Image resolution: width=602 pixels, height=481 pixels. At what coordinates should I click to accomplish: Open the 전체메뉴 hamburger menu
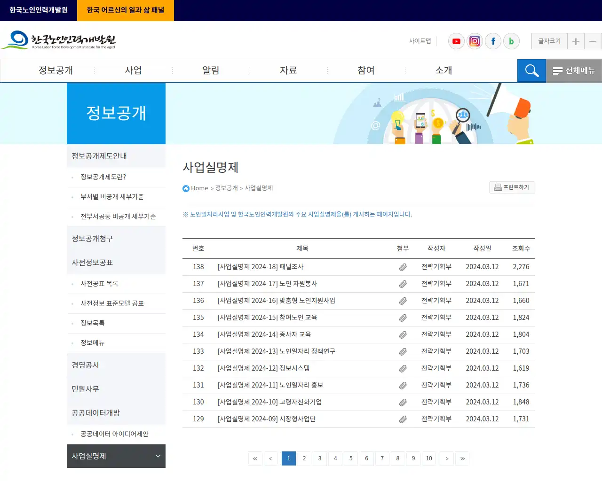(x=574, y=71)
